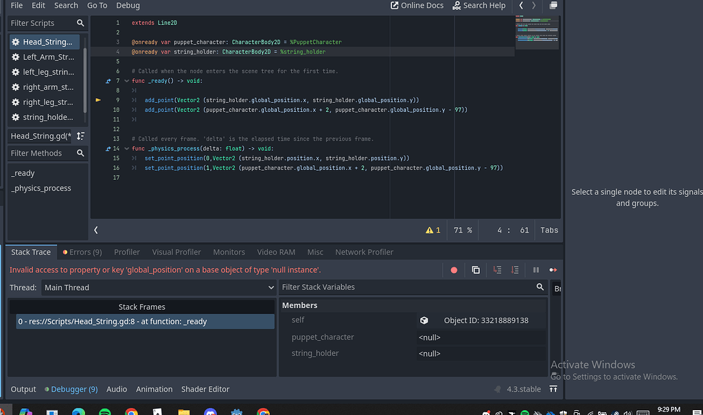Enable the red record toggle in debugger toolbar
This screenshot has width=703, height=415.
point(453,270)
